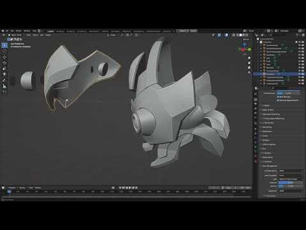Select the Rotate tool
The width and height of the screenshot is (306, 230).
point(4,63)
